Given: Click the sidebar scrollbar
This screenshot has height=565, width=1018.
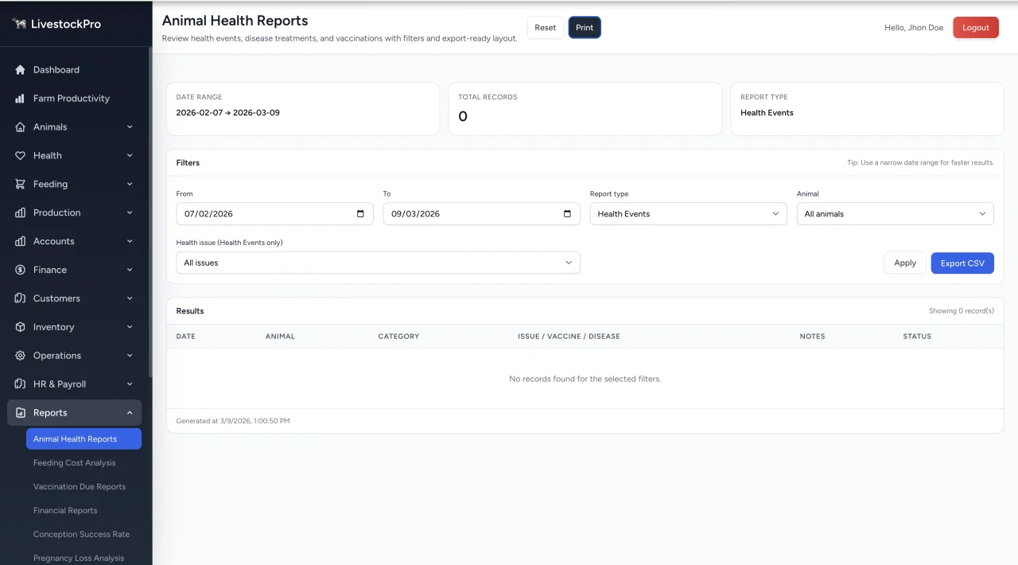Looking at the screenshot, I should (x=150, y=212).
